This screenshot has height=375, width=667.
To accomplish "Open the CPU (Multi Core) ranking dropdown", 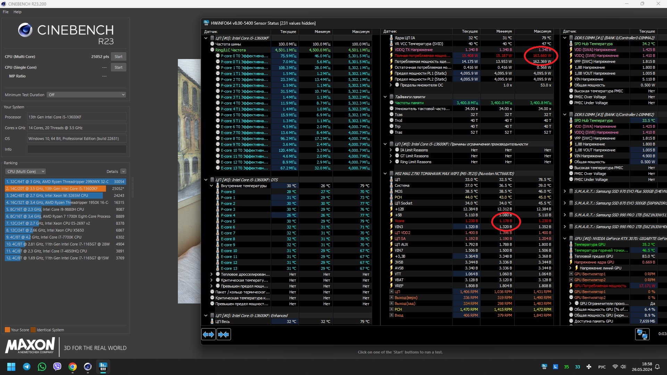I will 25,172.
